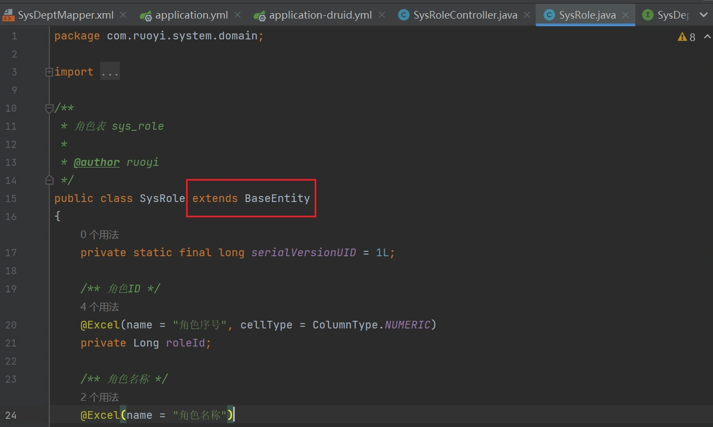Click the SysRoleController.java class icon
Screen dimensions: 713x427
[x=404, y=15]
